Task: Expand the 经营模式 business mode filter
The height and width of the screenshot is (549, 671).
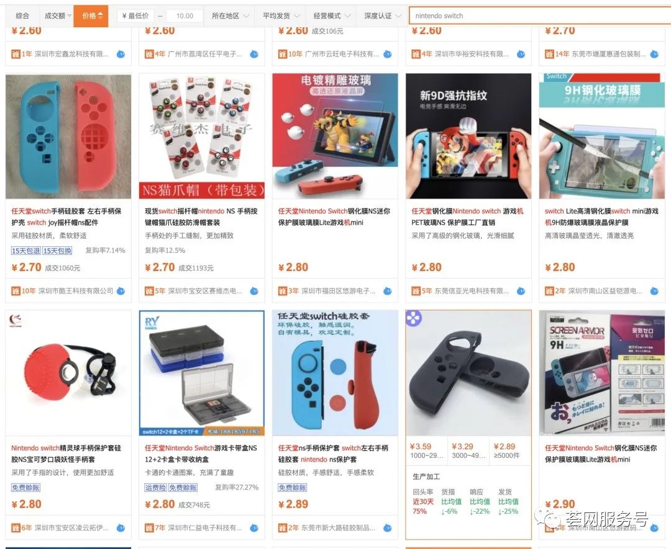Action: (331, 16)
